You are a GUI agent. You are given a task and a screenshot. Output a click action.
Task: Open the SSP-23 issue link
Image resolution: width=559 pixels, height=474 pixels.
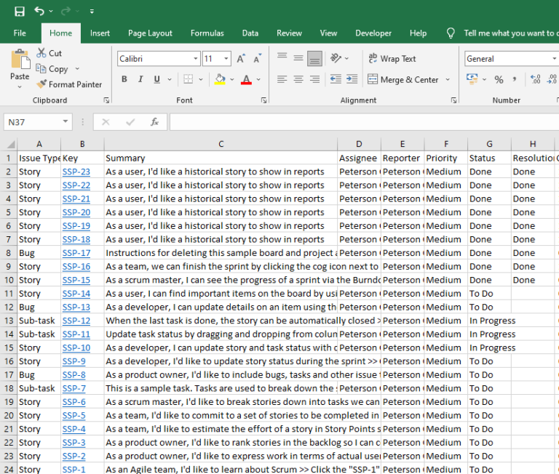click(x=76, y=172)
